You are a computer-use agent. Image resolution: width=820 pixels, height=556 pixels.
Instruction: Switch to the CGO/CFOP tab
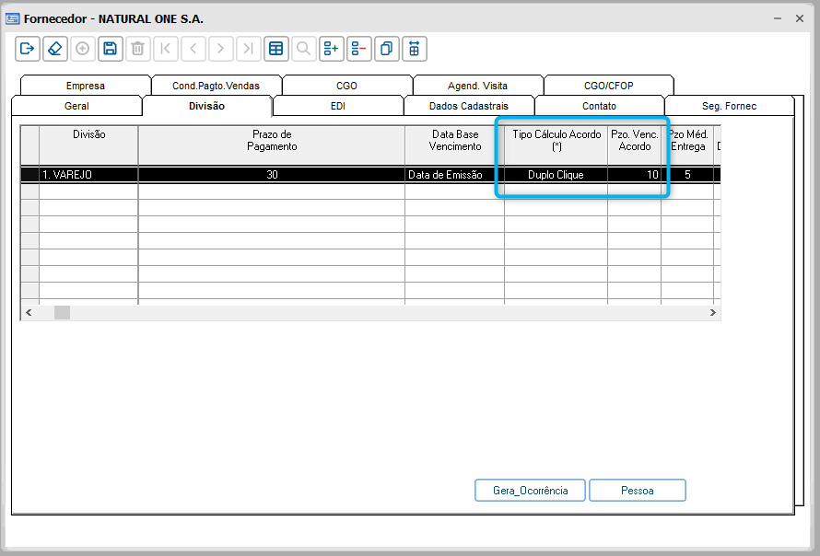click(x=609, y=86)
